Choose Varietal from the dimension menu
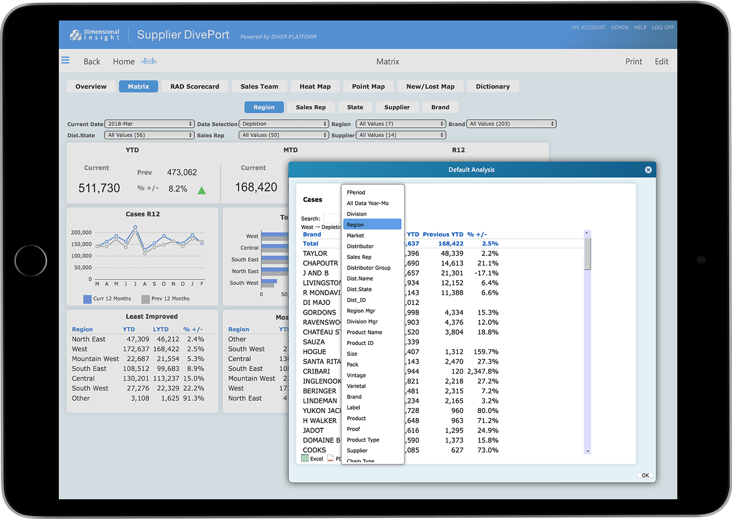This screenshot has width=732, height=519. pos(373,386)
